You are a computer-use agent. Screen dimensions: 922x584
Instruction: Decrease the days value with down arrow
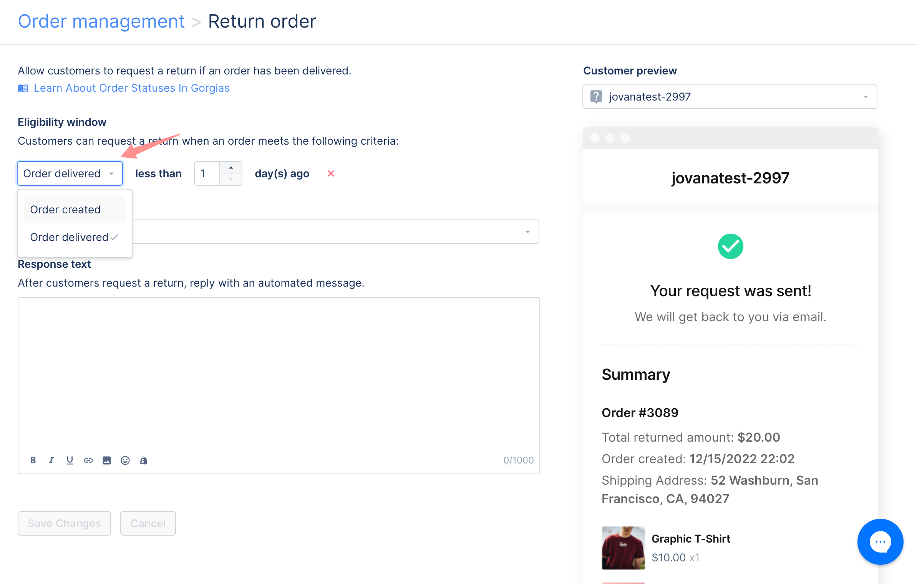tap(231, 179)
